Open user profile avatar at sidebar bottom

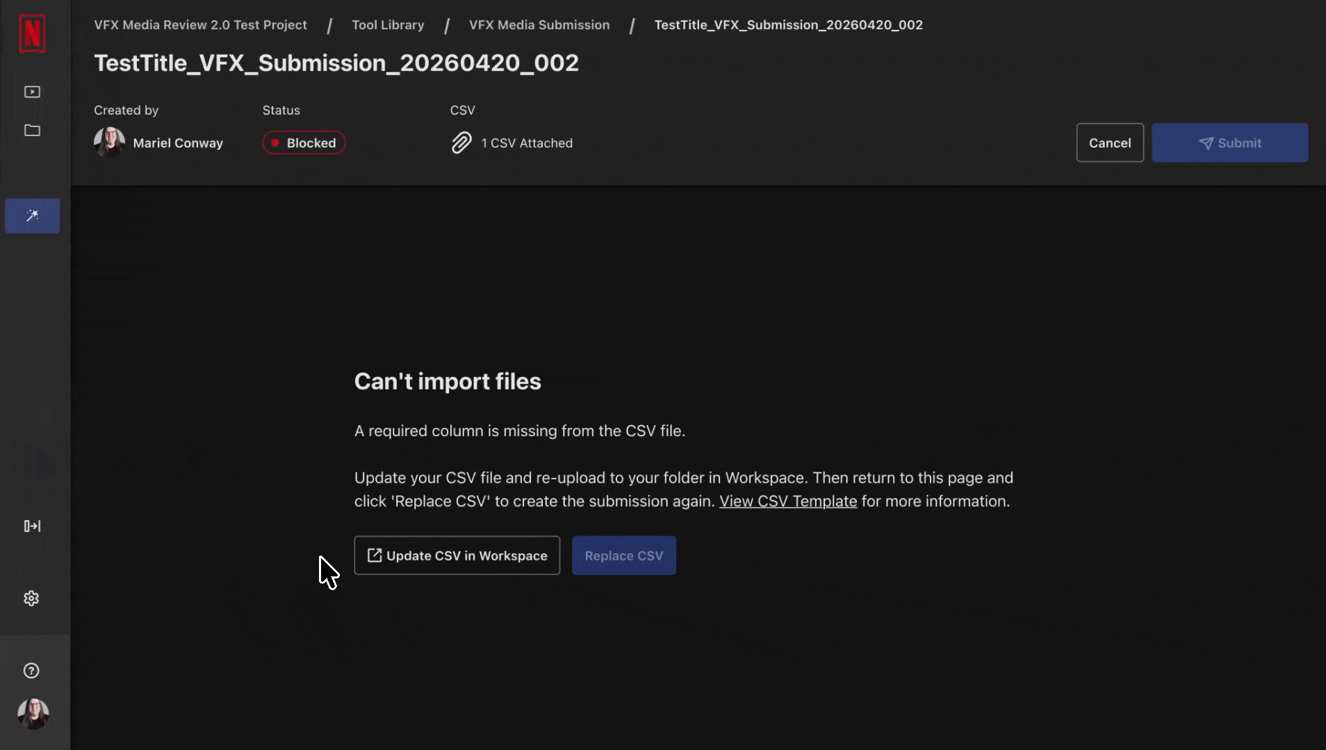[33, 714]
